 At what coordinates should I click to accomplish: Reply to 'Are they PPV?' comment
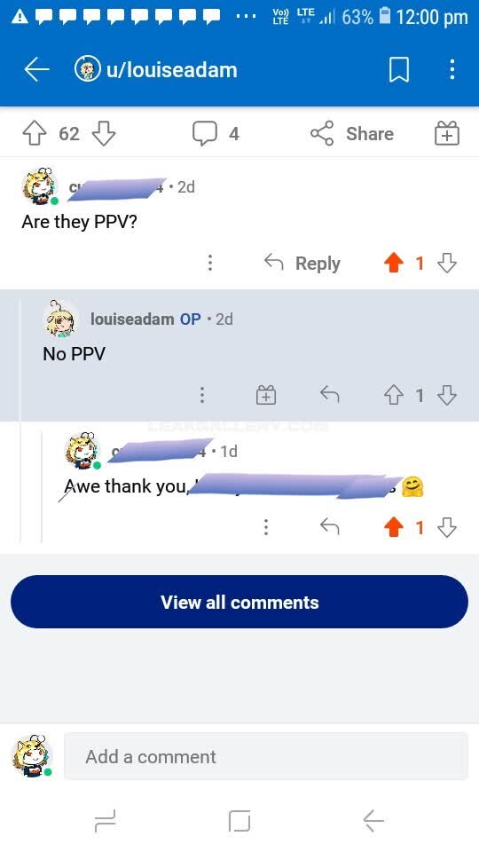302,263
